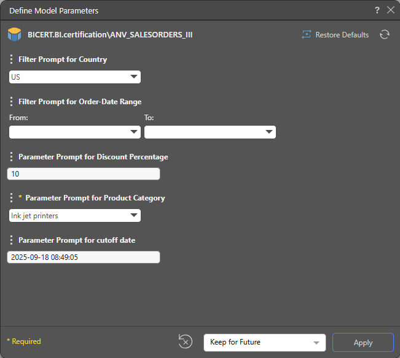
Task: Expand the To date dropdown
Action: coord(210,132)
